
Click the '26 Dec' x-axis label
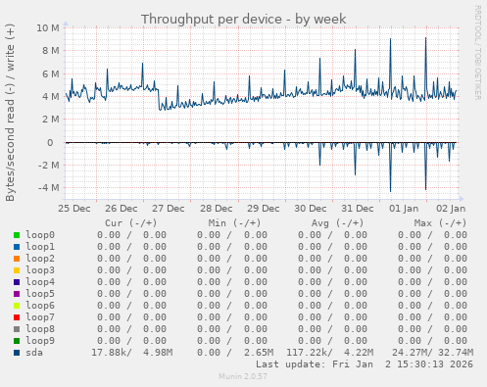pos(122,209)
